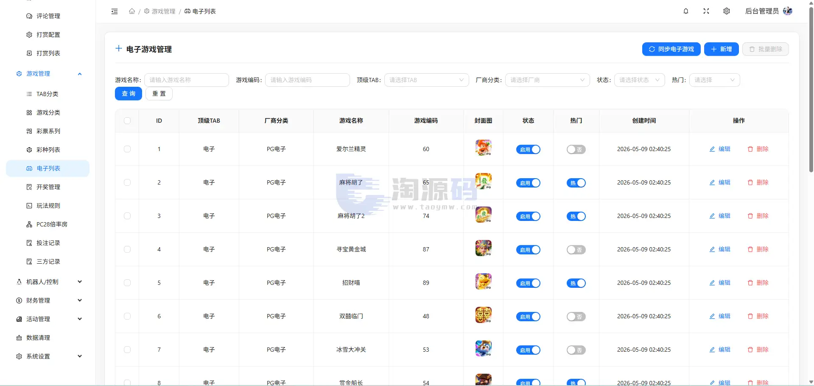Open the notification bell icon
The image size is (814, 386).
point(686,11)
